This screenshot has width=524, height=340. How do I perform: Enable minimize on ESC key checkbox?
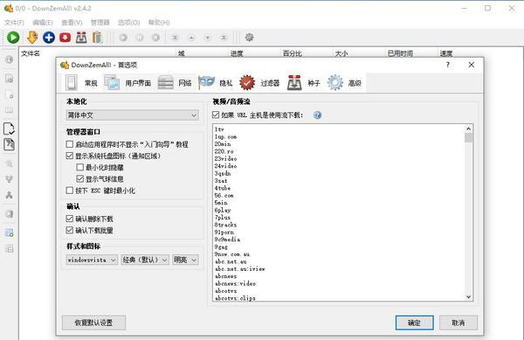[70, 191]
